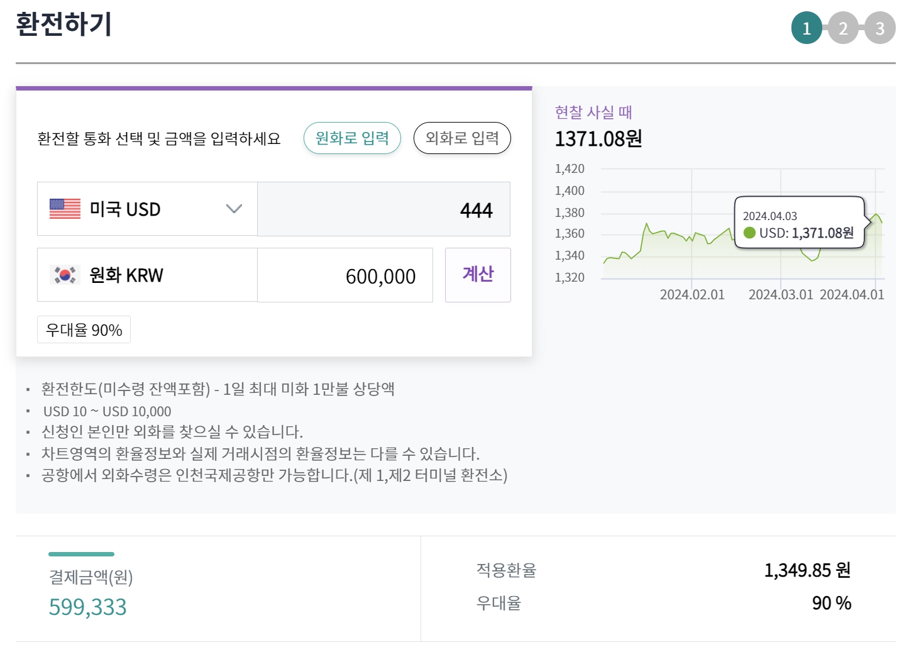
Task: Click the KRW field showing 600,000
Action: click(x=344, y=275)
